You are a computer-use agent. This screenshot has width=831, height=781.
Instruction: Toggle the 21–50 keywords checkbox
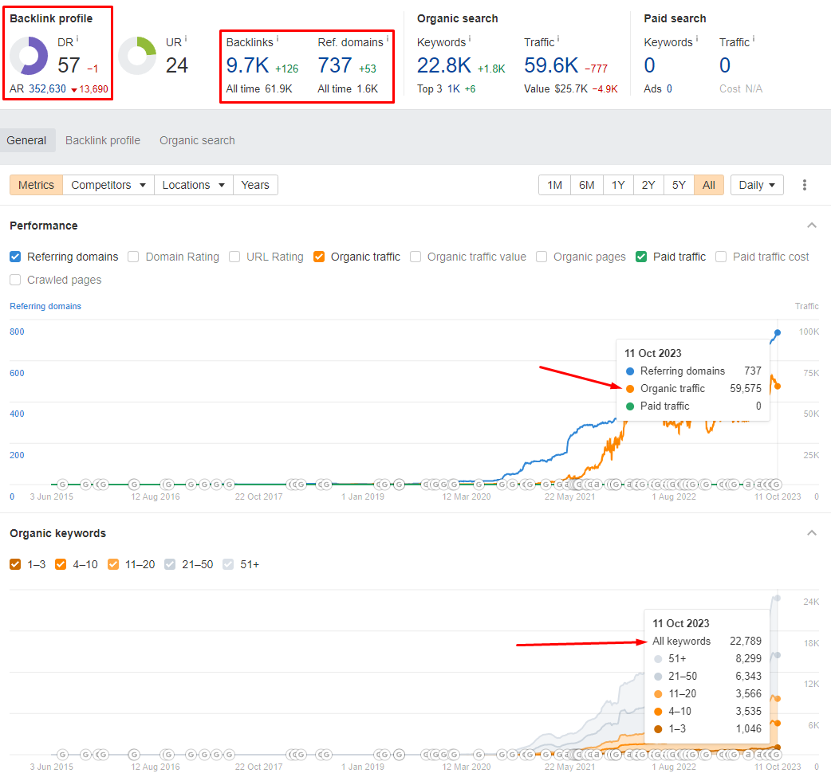170,564
